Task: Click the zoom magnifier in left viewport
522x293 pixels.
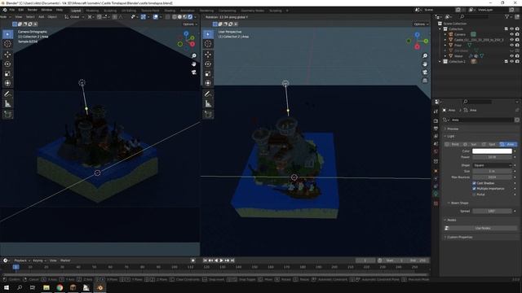Action: [194, 56]
